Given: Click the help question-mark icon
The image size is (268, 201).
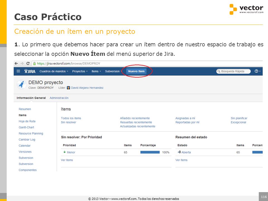Looking at the screenshot, I should point(256,71).
